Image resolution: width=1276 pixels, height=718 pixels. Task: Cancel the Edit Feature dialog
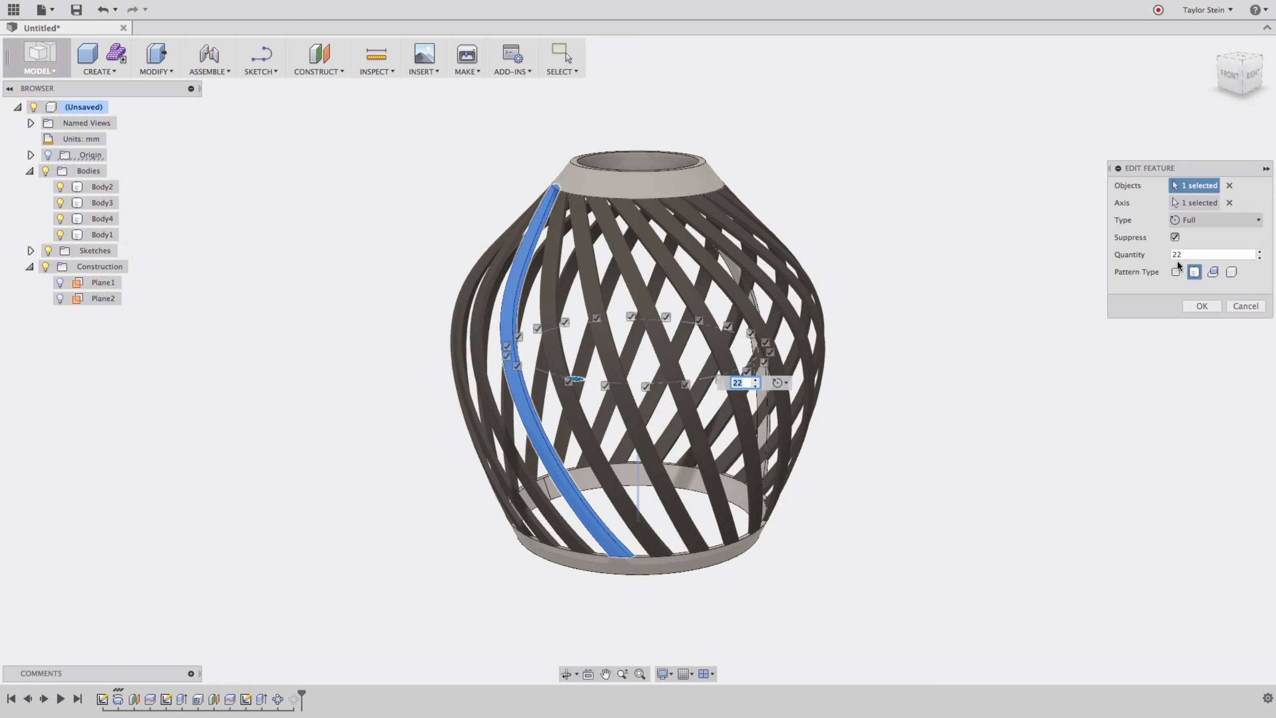1246,306
